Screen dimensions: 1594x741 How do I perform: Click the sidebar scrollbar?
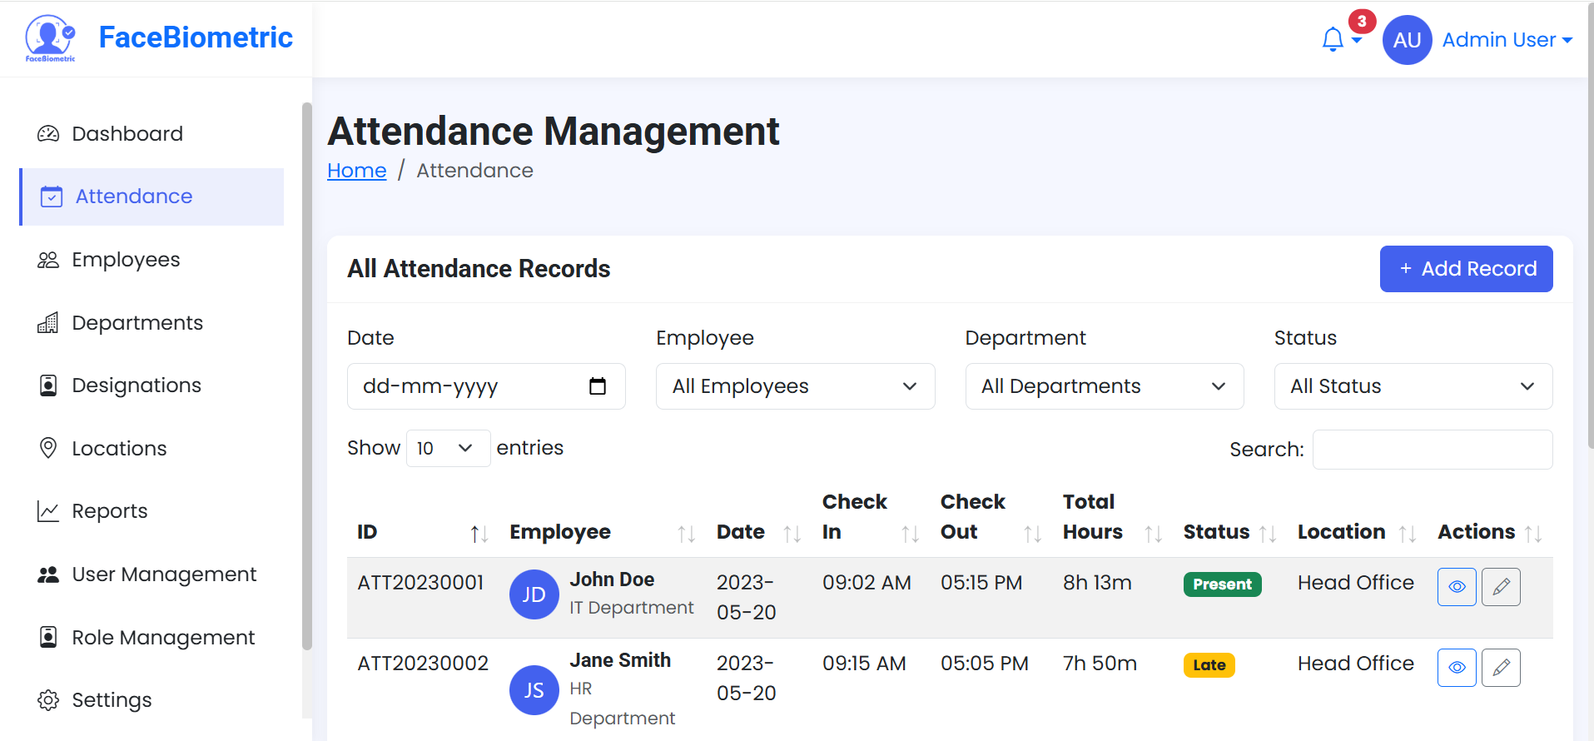point(306,375)
